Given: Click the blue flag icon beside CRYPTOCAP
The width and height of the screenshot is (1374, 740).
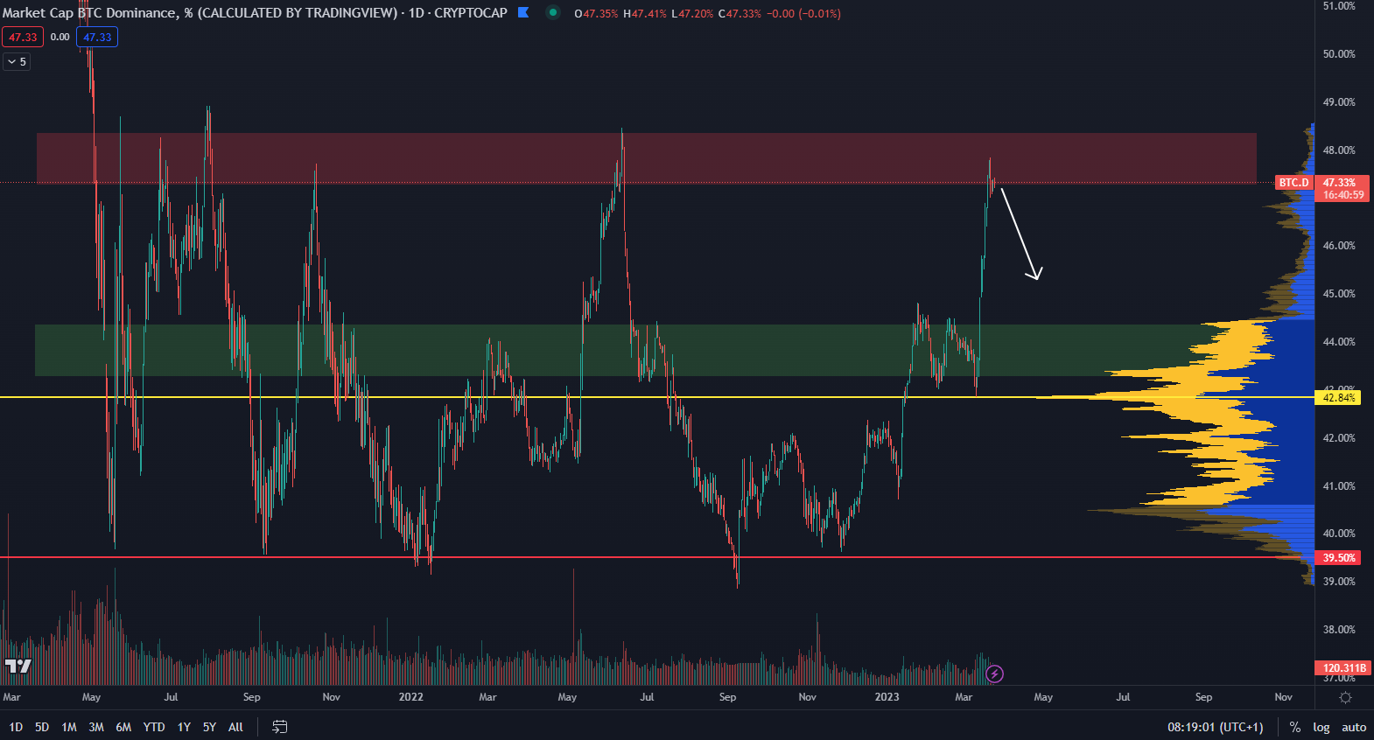Looking at the screenshot, I should coord(523,13).
